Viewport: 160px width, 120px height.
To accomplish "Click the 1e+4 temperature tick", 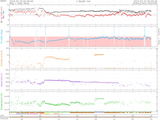I will [x=7, y=110].
